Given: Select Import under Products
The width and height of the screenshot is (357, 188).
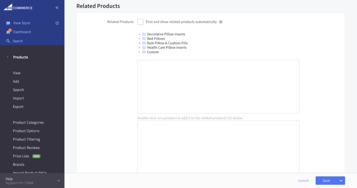Looking at the screenshot, I should click(19, 98).
